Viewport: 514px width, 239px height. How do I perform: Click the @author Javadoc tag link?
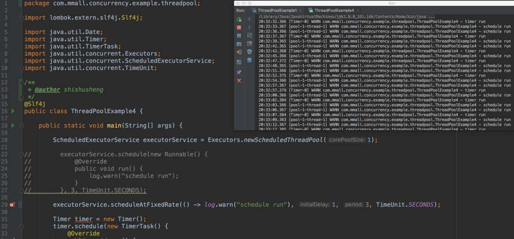(x=47, y=89)
